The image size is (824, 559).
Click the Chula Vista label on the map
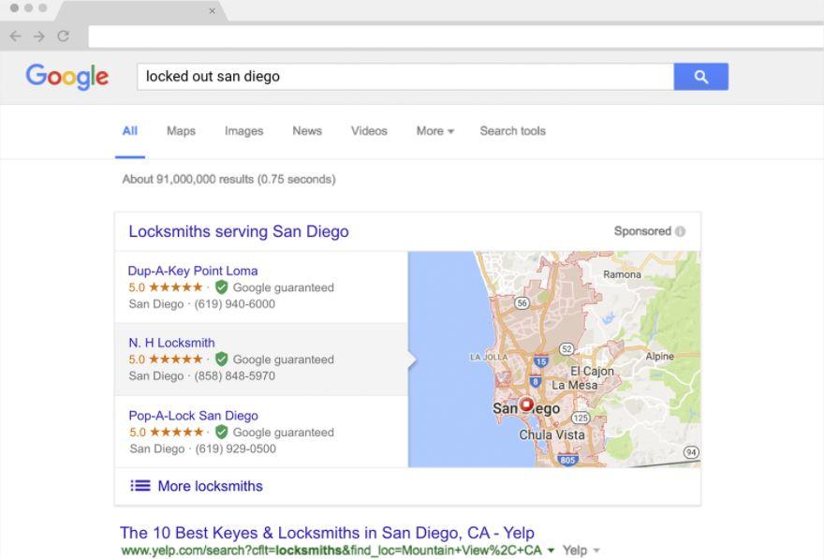(552, 435)
